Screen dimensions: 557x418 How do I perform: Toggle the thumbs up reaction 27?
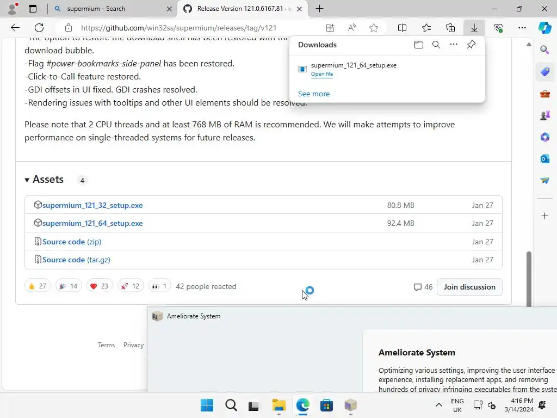38,286
